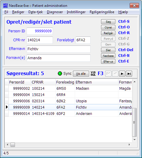The width and height of the screenshot is (142, 158).
Task: Click the disabled Gem button
Action: 108,44
